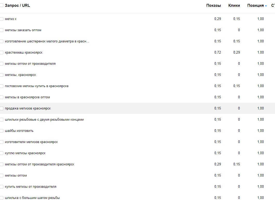
Task: Open the 'метизы оптом' query
Action: 16,176
